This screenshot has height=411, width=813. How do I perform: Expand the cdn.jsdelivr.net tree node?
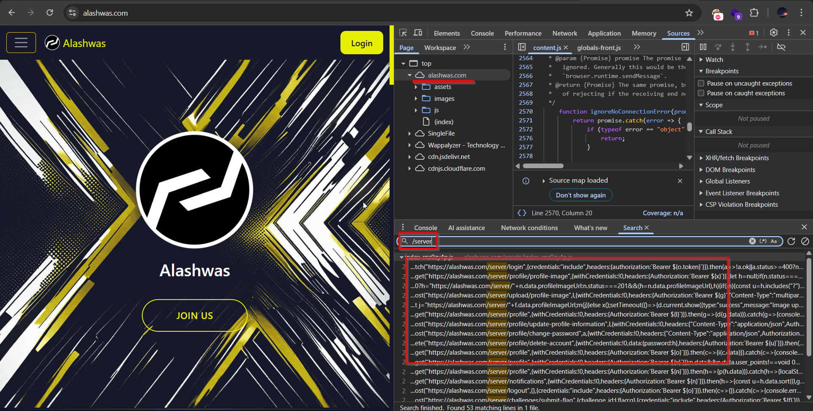click(x=409, y=157)
